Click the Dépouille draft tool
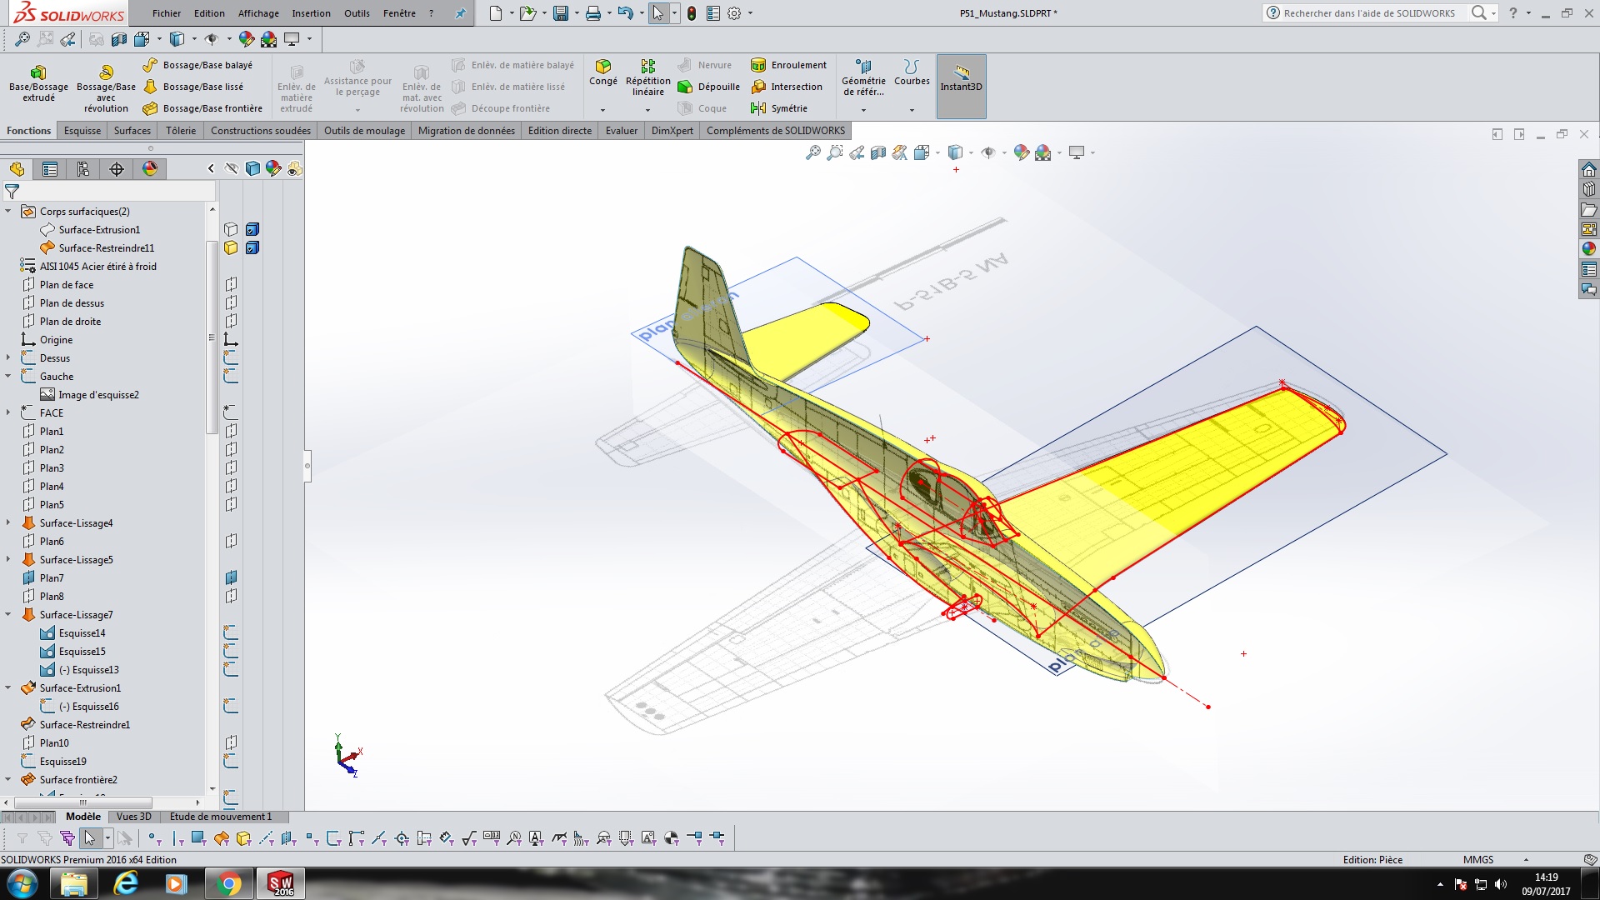The image size is (1600, 900). point(709,87)
